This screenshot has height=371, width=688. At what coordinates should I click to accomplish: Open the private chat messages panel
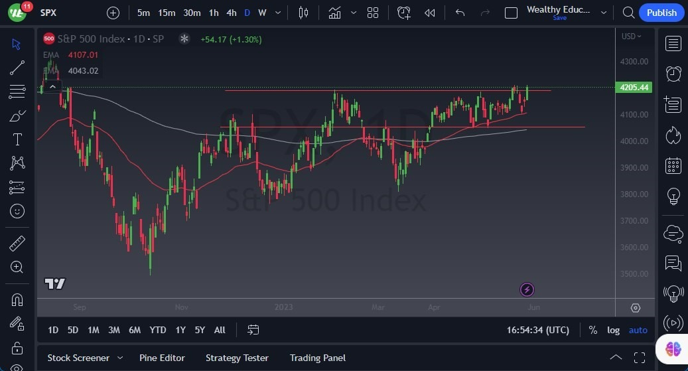tap(673, 263)
